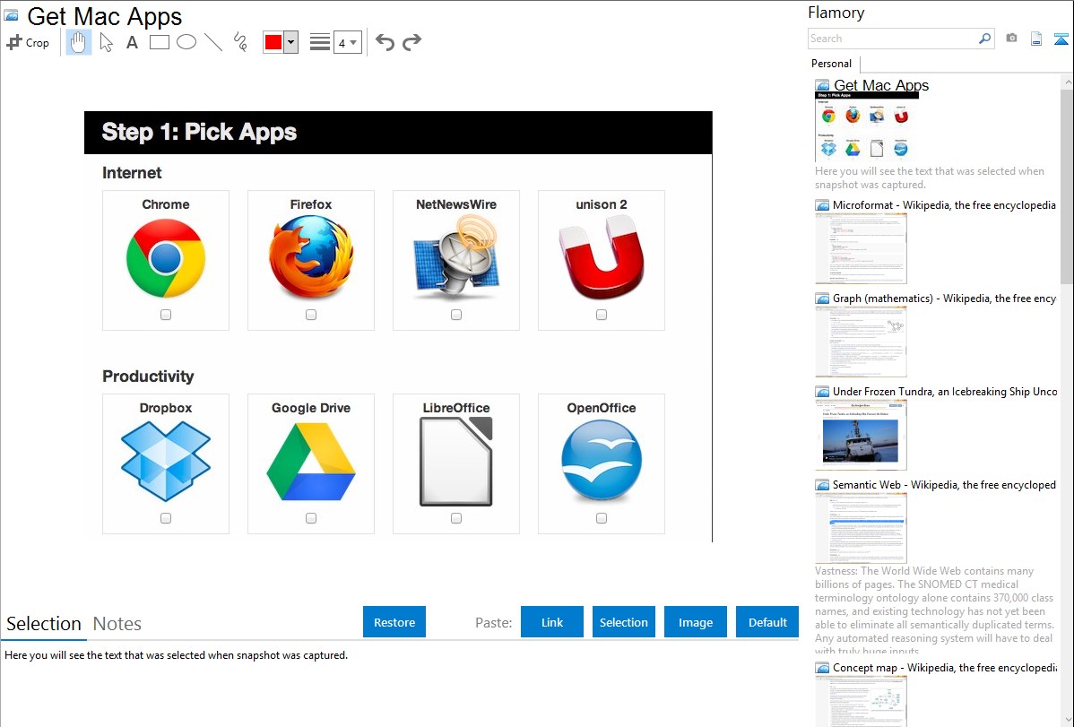Click the Paste Default button
This screenshot has height=727, width=1074.
767,622
